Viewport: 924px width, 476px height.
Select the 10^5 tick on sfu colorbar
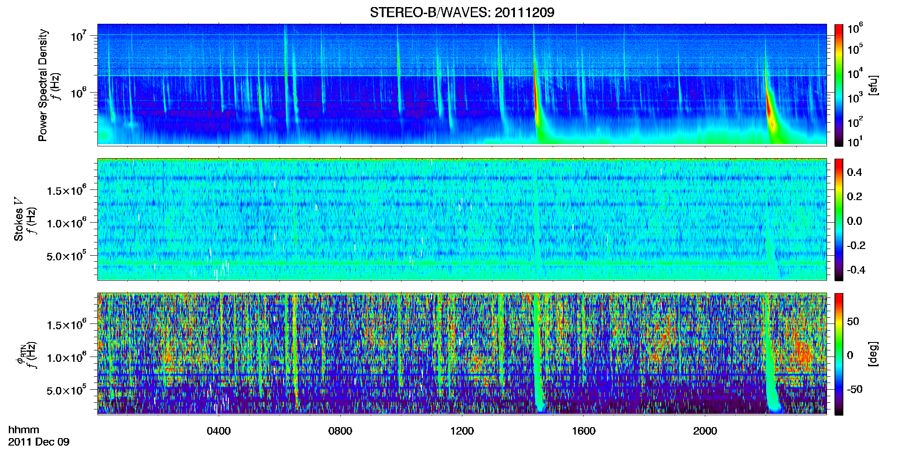(855, 48)
